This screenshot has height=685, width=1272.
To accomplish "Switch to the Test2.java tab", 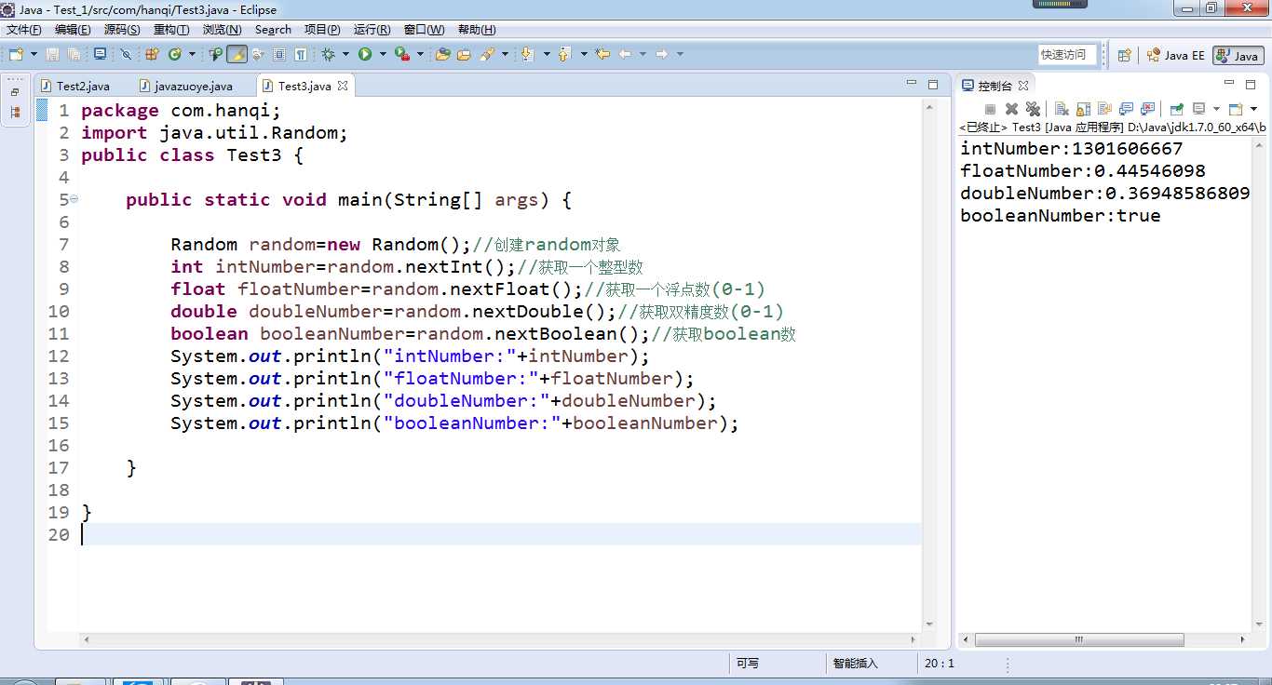I will click(74, 86).
